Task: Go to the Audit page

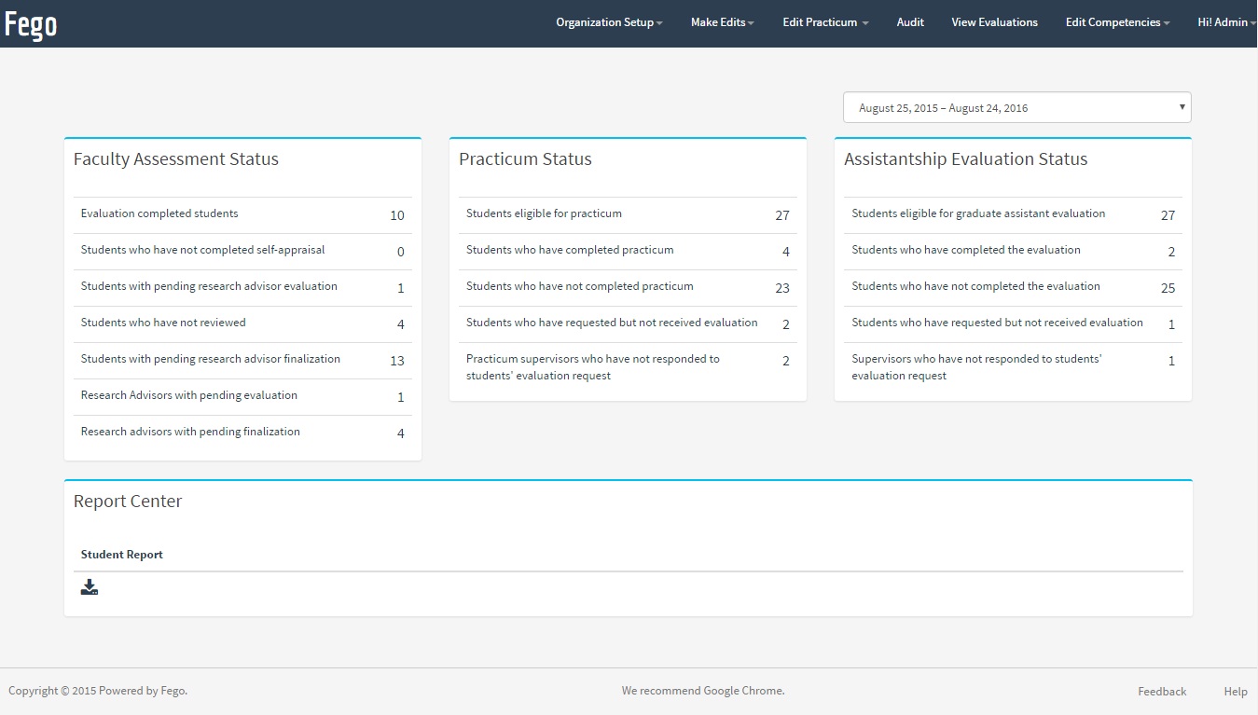Action: point(910,22)
